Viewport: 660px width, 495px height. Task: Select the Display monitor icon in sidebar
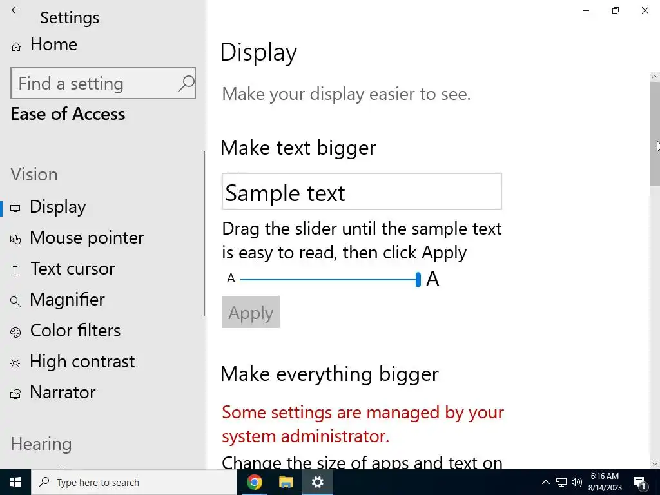[15, 208]
